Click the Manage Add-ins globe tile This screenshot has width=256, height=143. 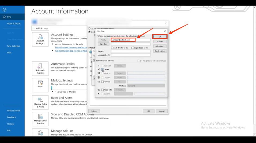click(40, 133)
